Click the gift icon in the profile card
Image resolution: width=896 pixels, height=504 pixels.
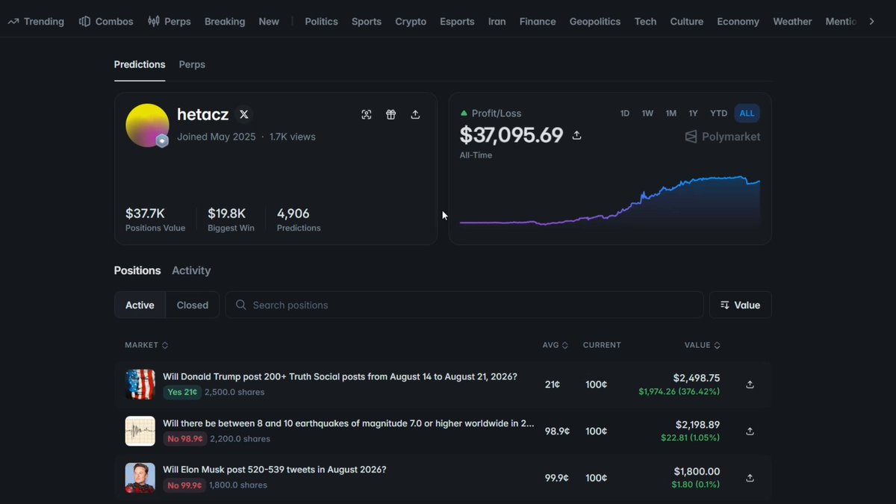point(391,114)
